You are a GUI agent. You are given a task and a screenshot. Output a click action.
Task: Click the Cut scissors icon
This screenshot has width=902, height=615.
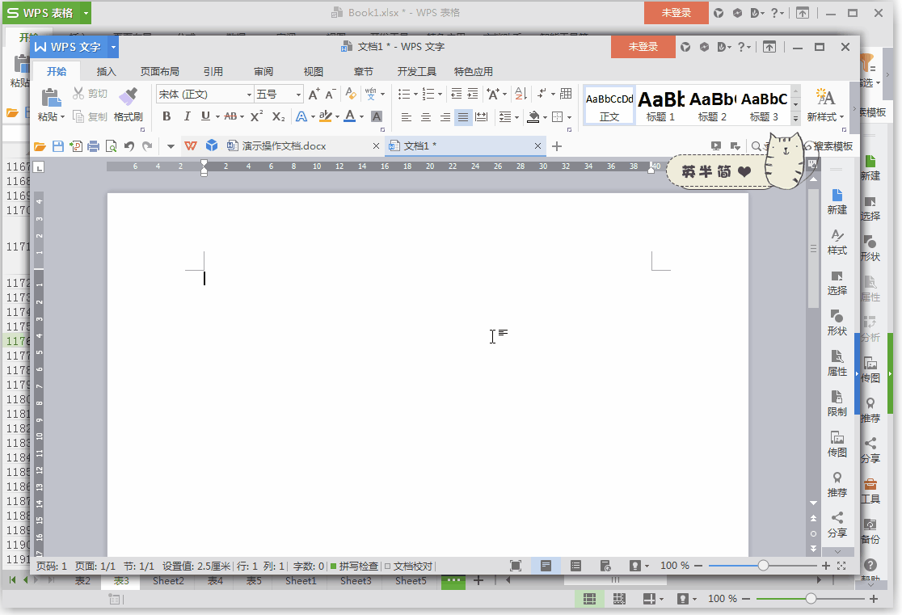point(78,93)
